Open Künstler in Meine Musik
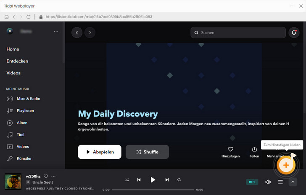This screenshot has height=195, width=306. 19,158
